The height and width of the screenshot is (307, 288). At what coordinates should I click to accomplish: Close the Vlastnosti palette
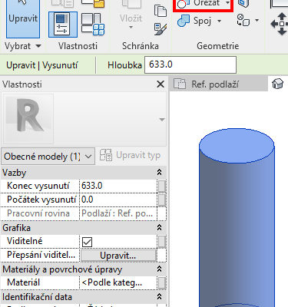click(x=161, y=84)
